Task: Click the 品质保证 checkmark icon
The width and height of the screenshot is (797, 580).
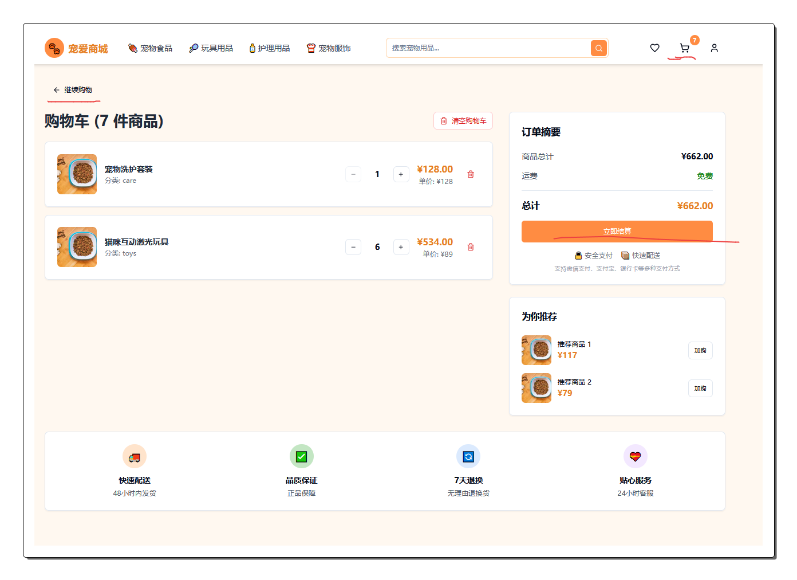Action: (302, 457)
